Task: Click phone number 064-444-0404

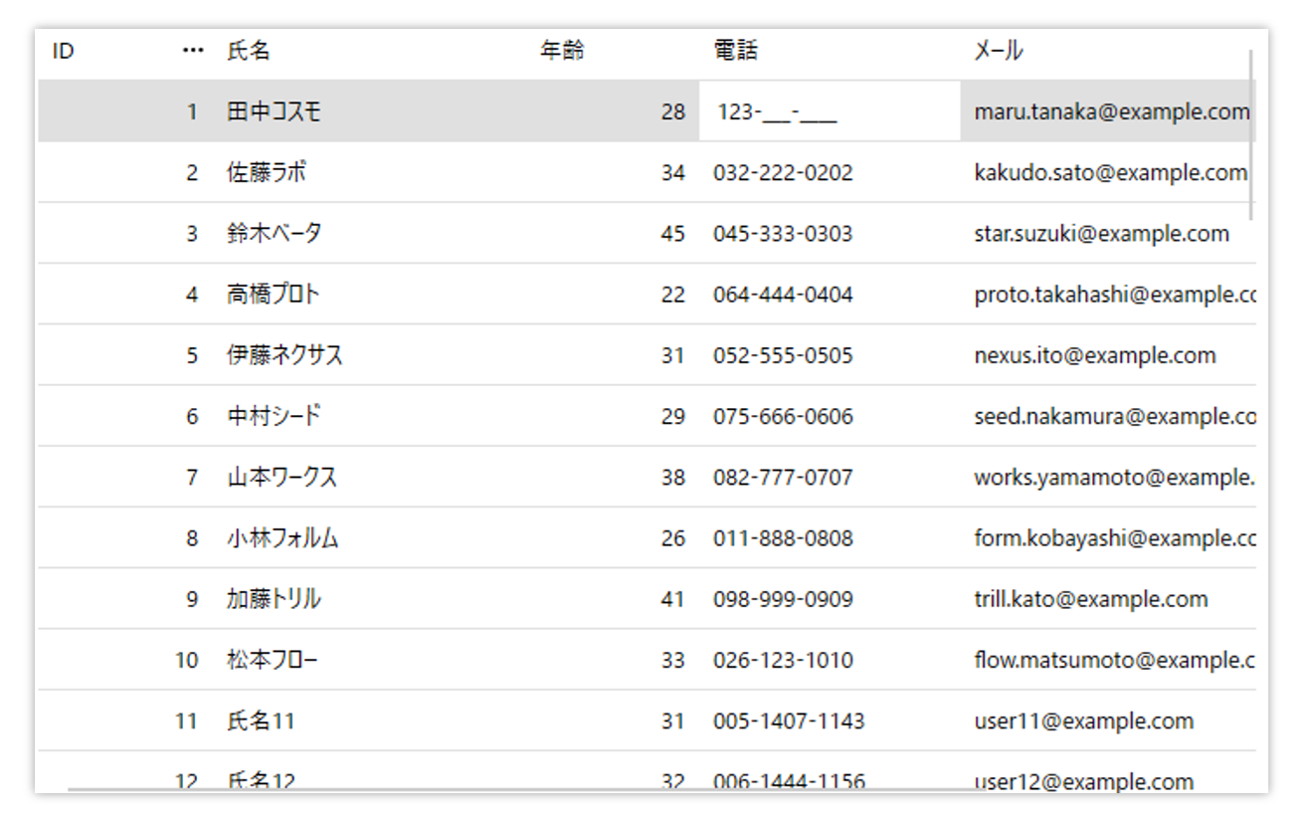Action: pyautogui.click(x=783, y=295)
